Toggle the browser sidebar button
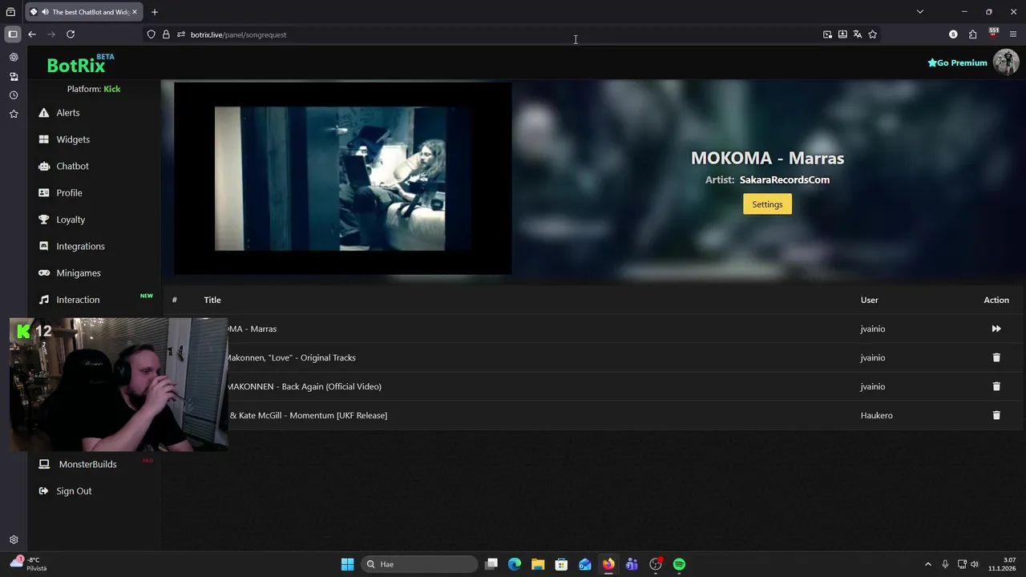The image size is (1026, 577). point(13,34)
